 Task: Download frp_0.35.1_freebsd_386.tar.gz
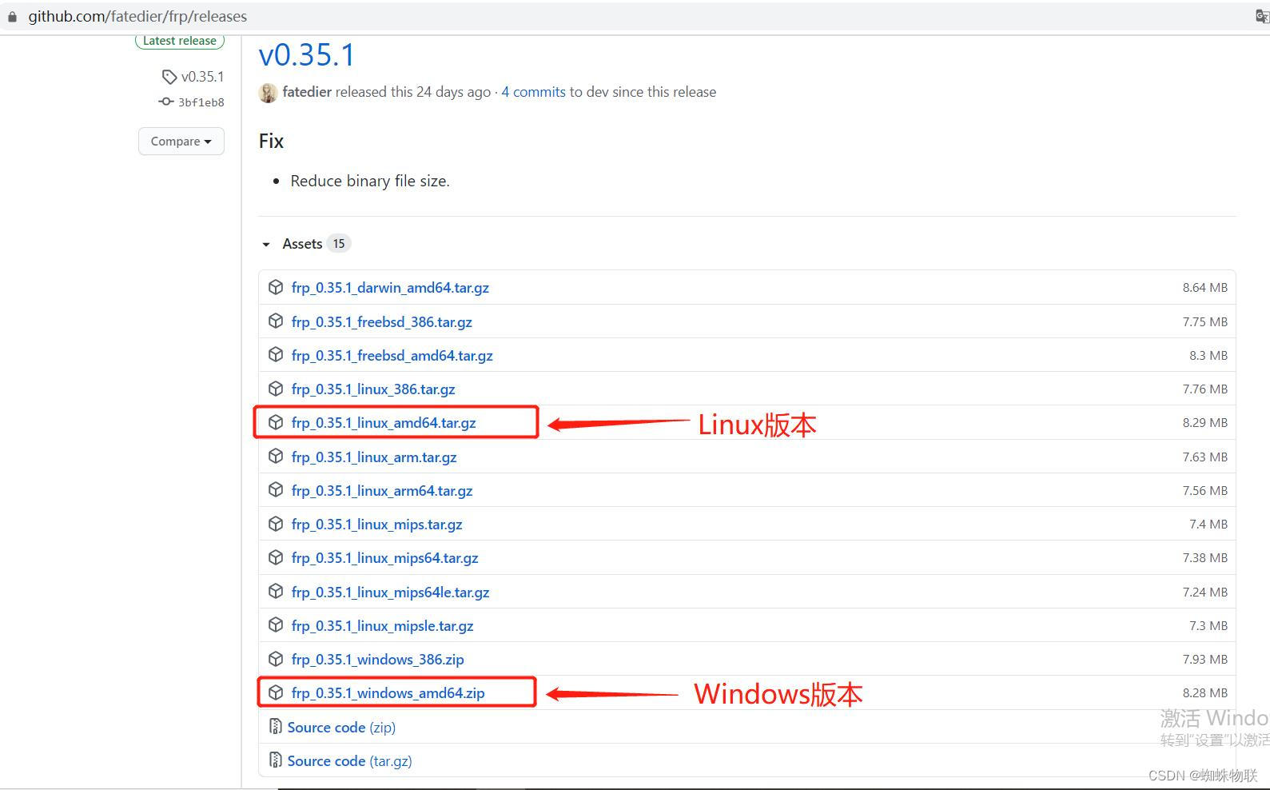point(381,321)
